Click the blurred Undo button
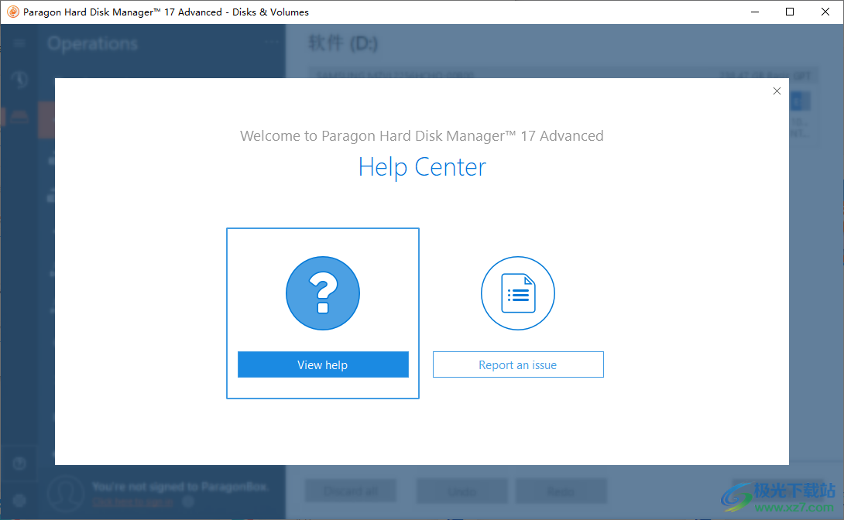The width and height of the screenshot is (844, 520). (x=461, y=491)
